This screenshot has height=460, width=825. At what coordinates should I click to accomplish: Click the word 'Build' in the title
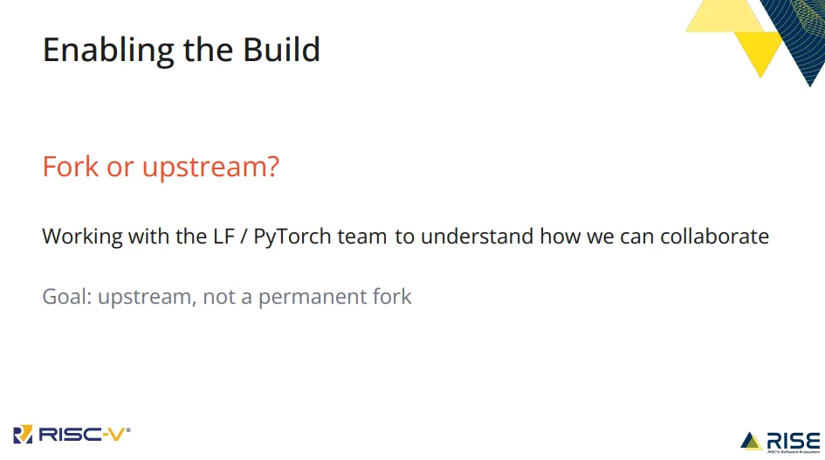(x=281, y=50)
